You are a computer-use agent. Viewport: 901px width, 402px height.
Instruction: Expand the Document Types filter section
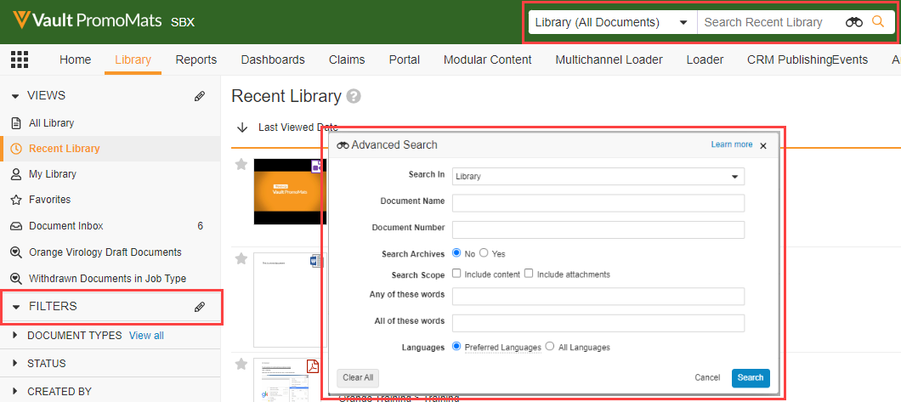17,336
